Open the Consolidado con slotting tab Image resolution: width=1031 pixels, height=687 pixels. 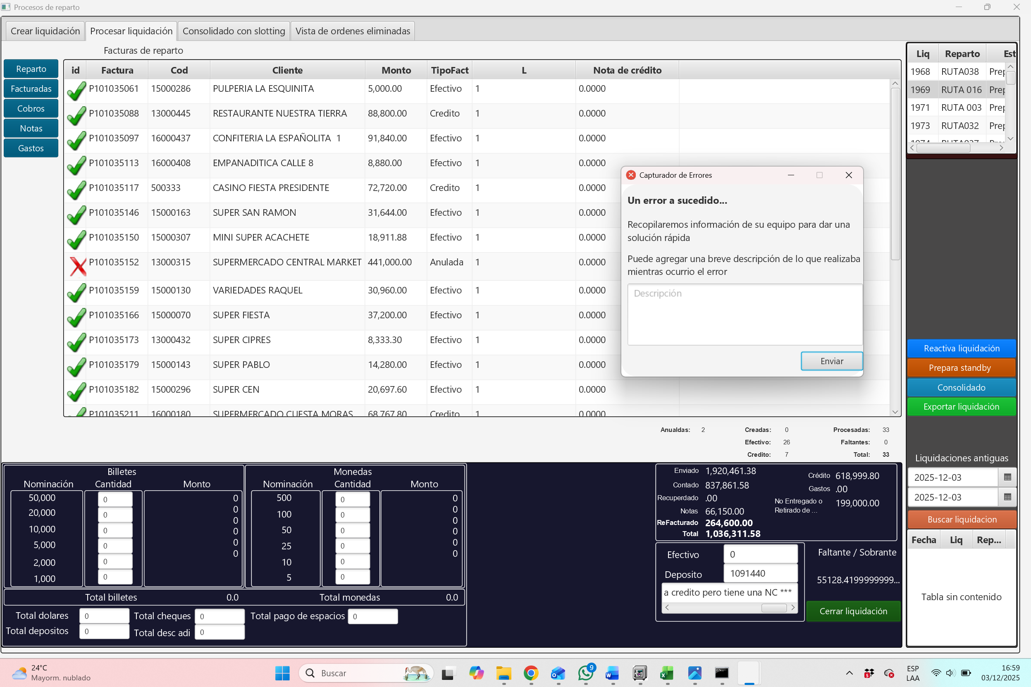(x=234, y=31)
